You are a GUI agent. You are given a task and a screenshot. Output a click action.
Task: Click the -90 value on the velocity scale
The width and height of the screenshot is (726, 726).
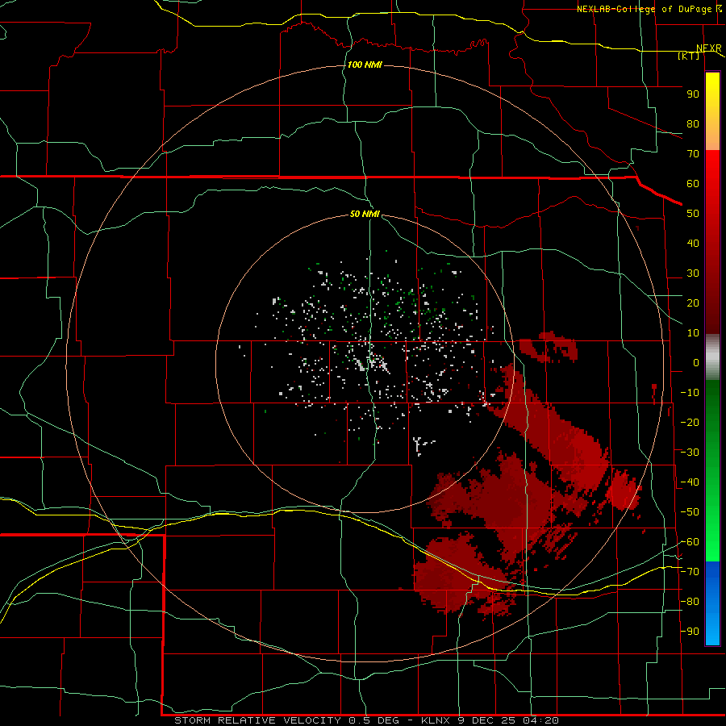pyautogui.click(x=690, y=632)
